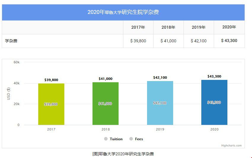252x158 pixels.
Task: Select the 2019 light blue bar
Action: [160, 103]
